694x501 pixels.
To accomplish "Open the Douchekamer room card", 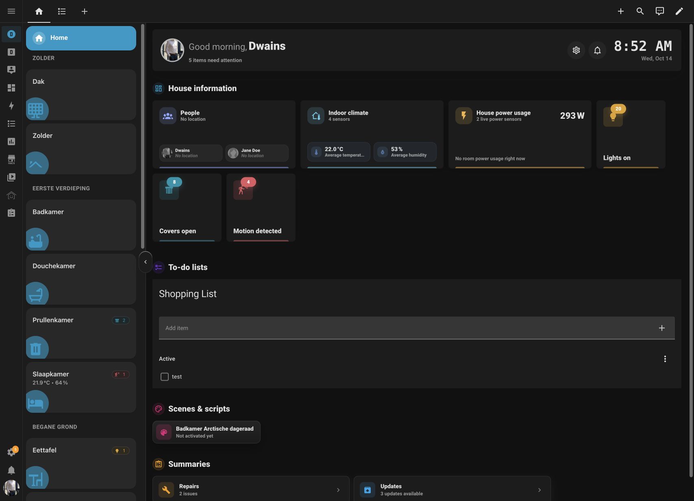I will point(81,279).
